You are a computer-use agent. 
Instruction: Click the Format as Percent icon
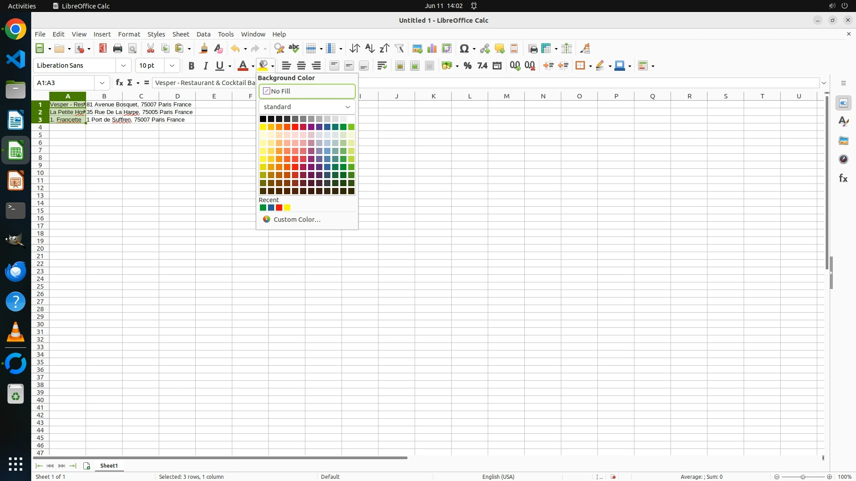(467, 66)
